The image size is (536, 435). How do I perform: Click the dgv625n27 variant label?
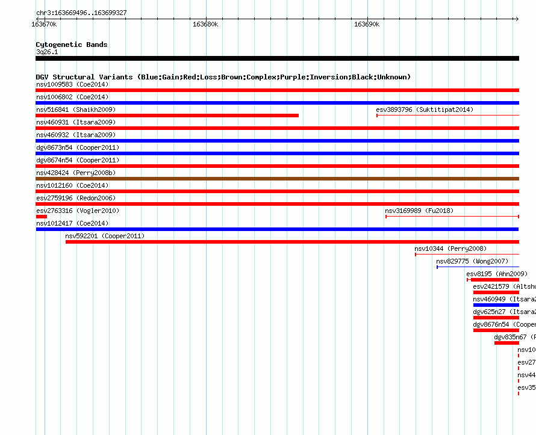(x=504, y=312)
